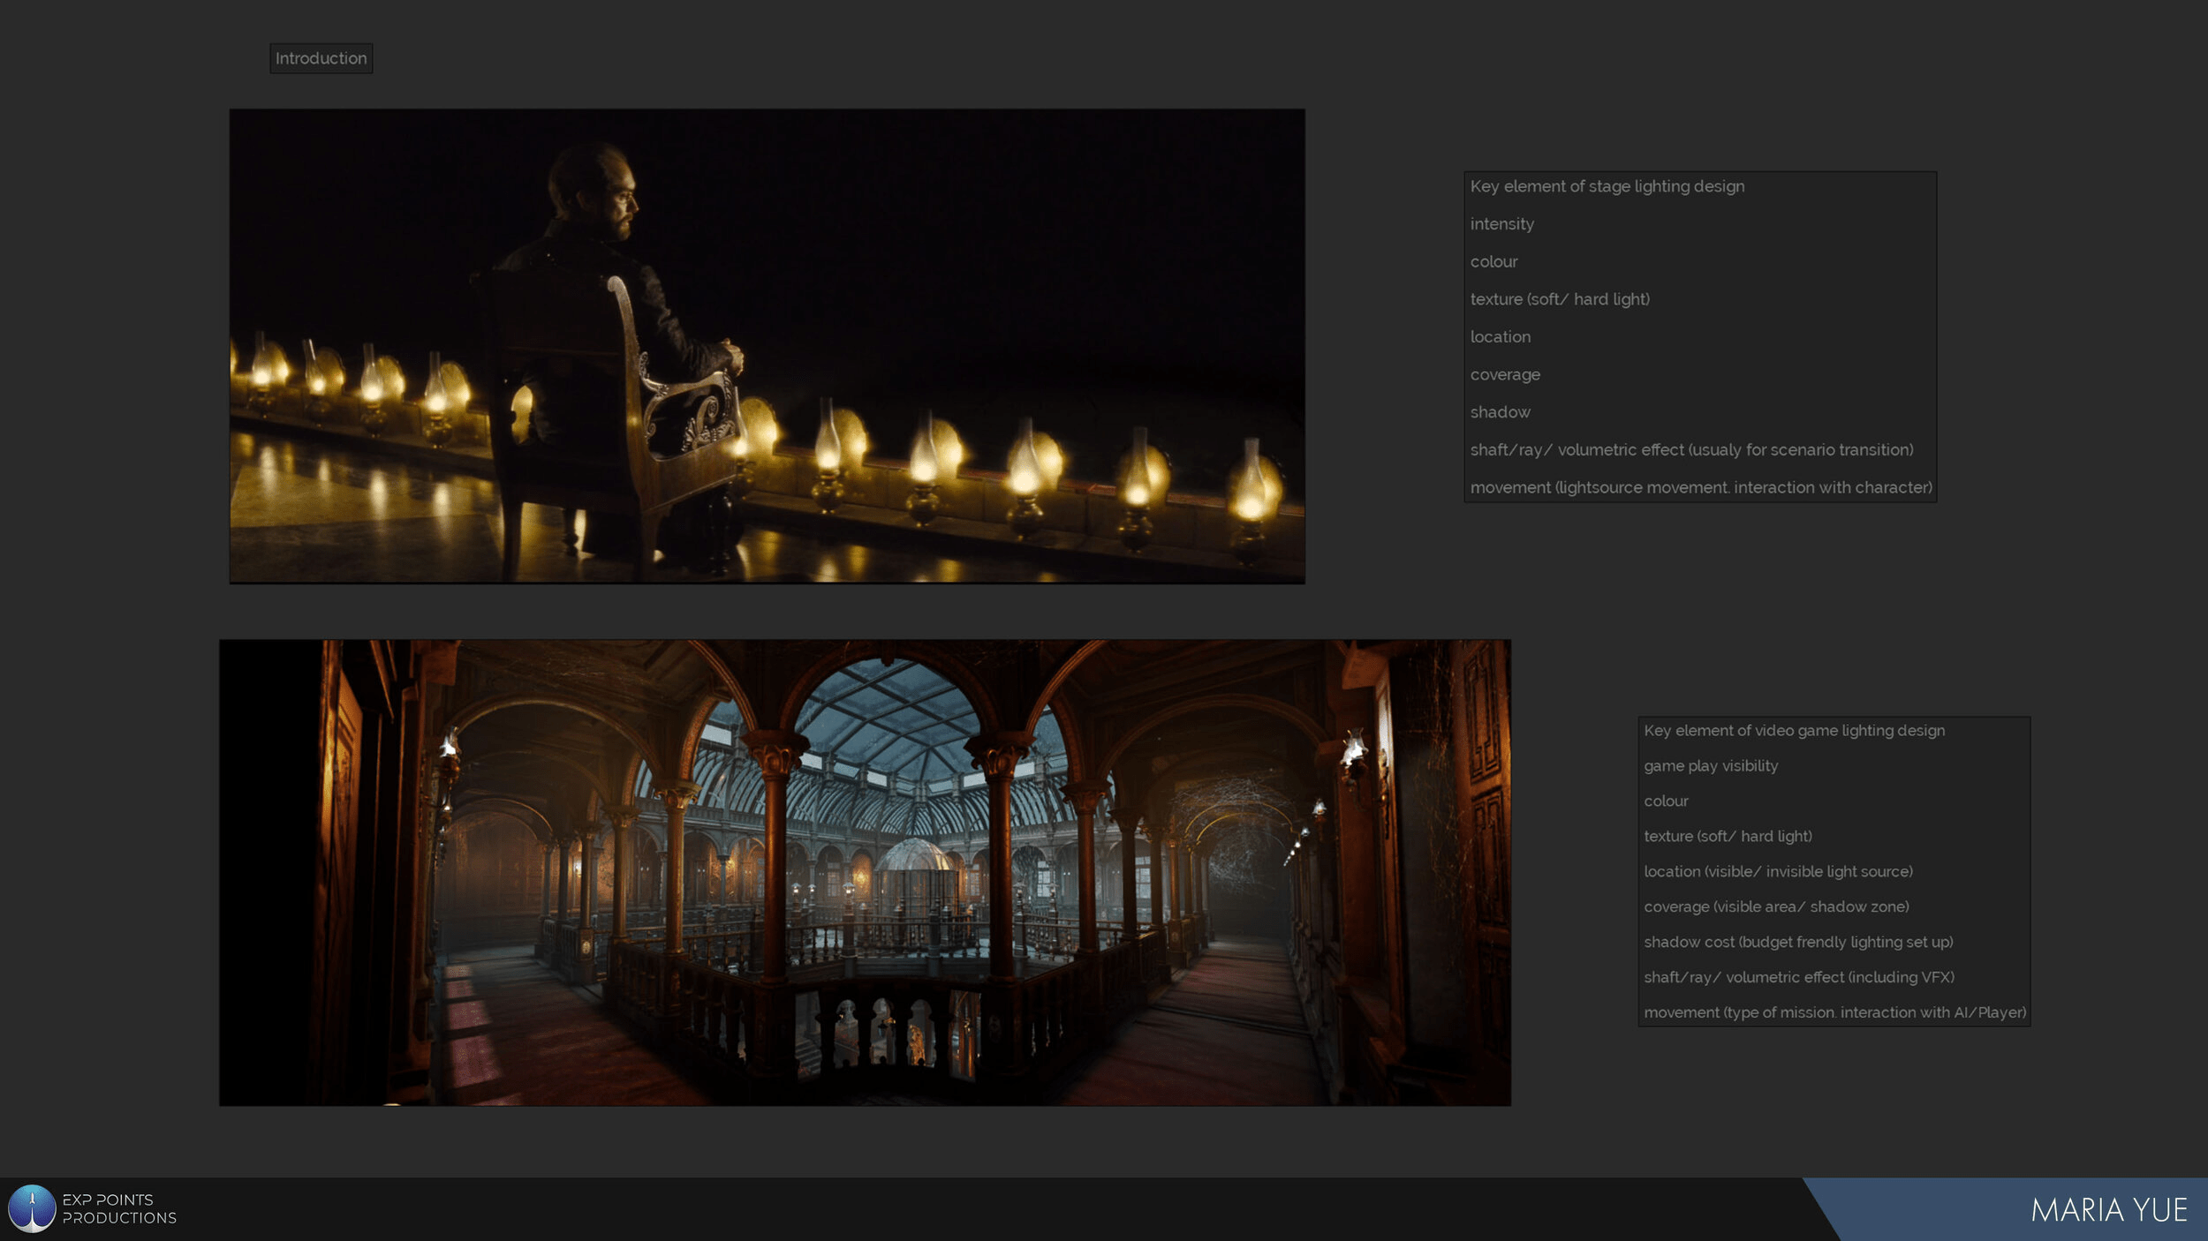Click 'coverage' in the stage lighting list
The image size is (2208, 1241).
coord(1504,374)
